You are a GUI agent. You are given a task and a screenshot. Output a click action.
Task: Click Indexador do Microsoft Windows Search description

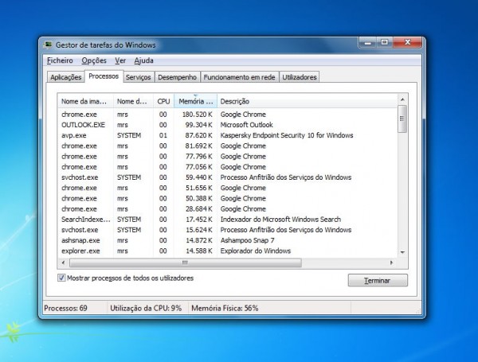tap(280, 220)
